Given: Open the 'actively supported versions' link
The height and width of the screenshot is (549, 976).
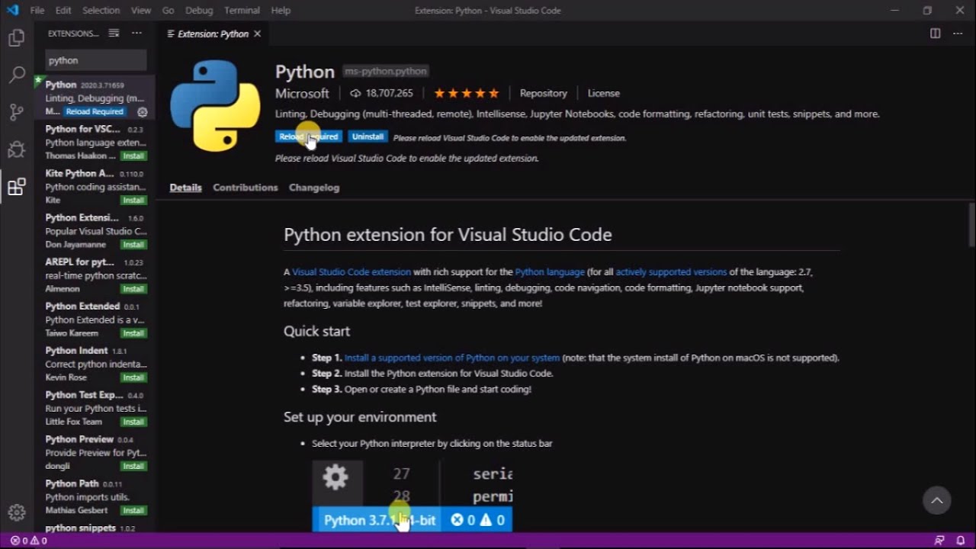Looking at the screenshot, I should (x=671, y=272).
